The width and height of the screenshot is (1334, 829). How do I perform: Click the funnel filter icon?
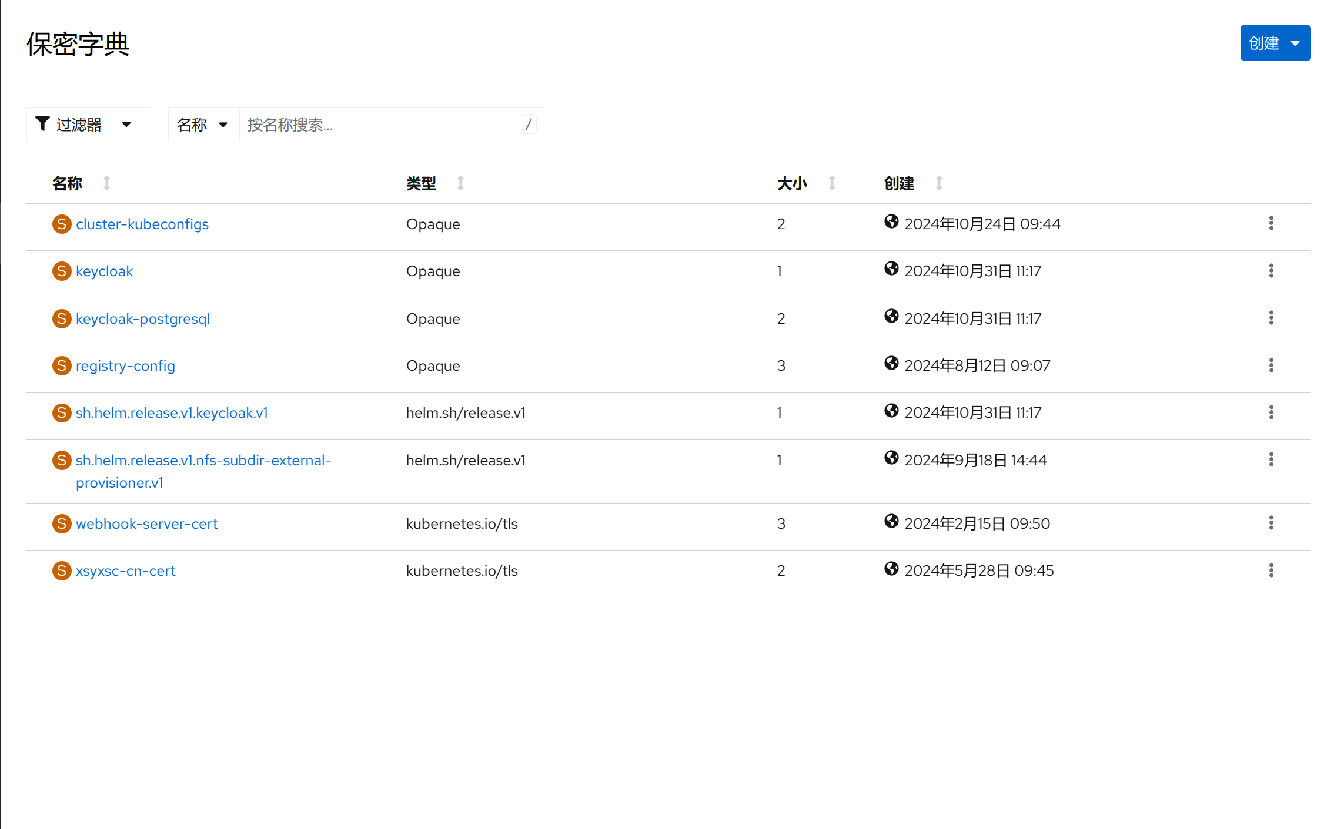42,124
